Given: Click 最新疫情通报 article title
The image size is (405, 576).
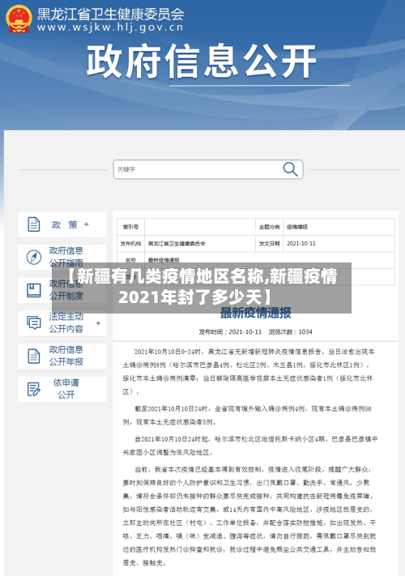Looking at the screenshot, I should 256,313.
